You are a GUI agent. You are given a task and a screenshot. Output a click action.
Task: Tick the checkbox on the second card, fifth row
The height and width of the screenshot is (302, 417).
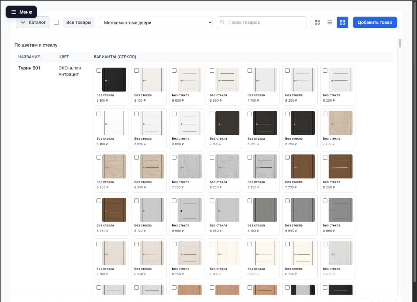136,244
